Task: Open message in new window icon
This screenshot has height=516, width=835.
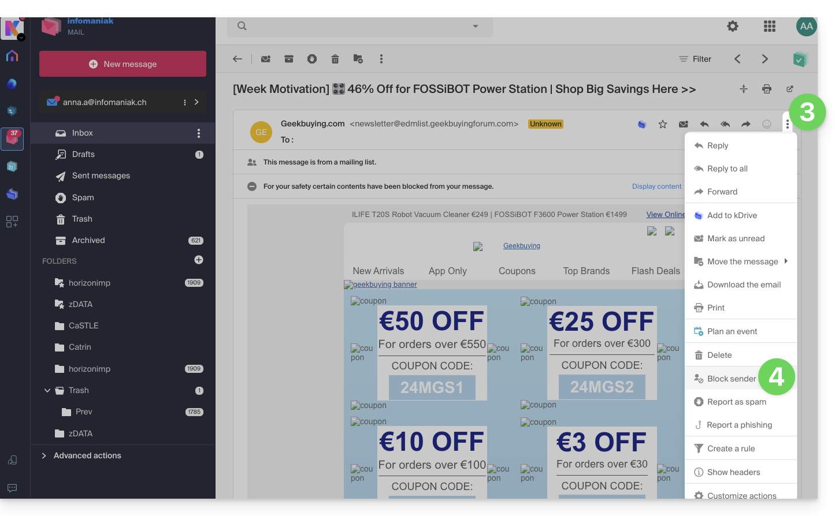Action: pos(790,89)
